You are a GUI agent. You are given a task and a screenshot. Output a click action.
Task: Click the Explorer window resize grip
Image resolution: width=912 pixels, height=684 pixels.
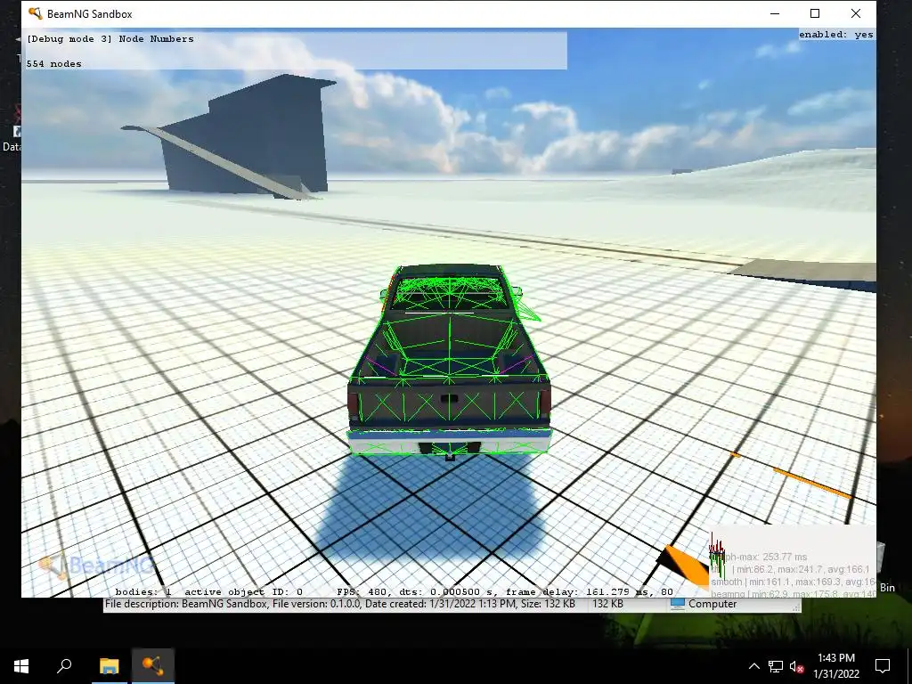796,607
